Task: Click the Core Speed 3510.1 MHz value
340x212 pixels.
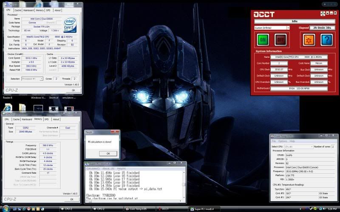Action: 31,58
